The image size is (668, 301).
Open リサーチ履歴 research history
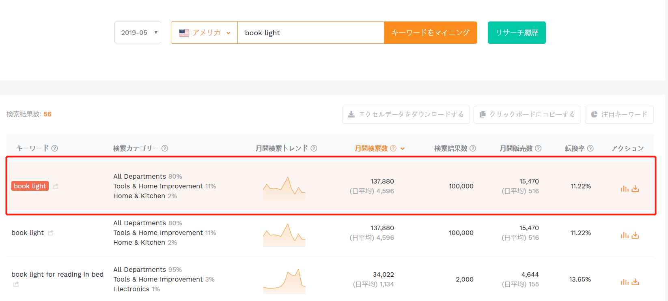[517, 32]
